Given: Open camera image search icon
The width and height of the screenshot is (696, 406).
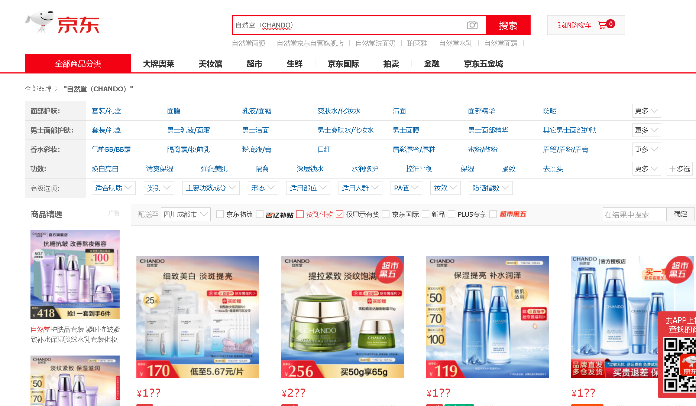Looking at the screenshot, I should tap(472, 25).
